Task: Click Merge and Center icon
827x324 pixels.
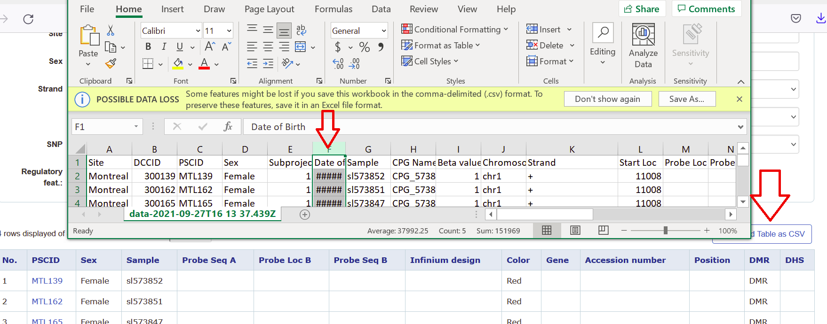Action: 300,46
